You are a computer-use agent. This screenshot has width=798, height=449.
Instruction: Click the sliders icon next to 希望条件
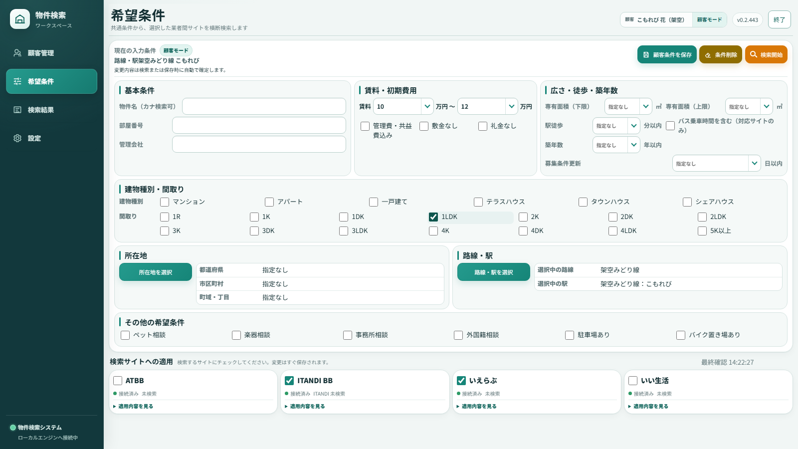(x=17, y=81)
